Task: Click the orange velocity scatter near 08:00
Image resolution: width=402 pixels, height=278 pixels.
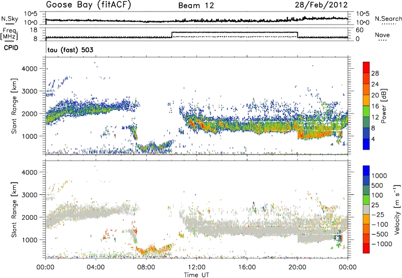Action: click(x=153, y=249)
